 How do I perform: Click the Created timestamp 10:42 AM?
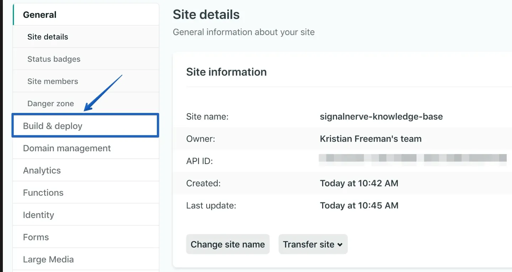359,183
